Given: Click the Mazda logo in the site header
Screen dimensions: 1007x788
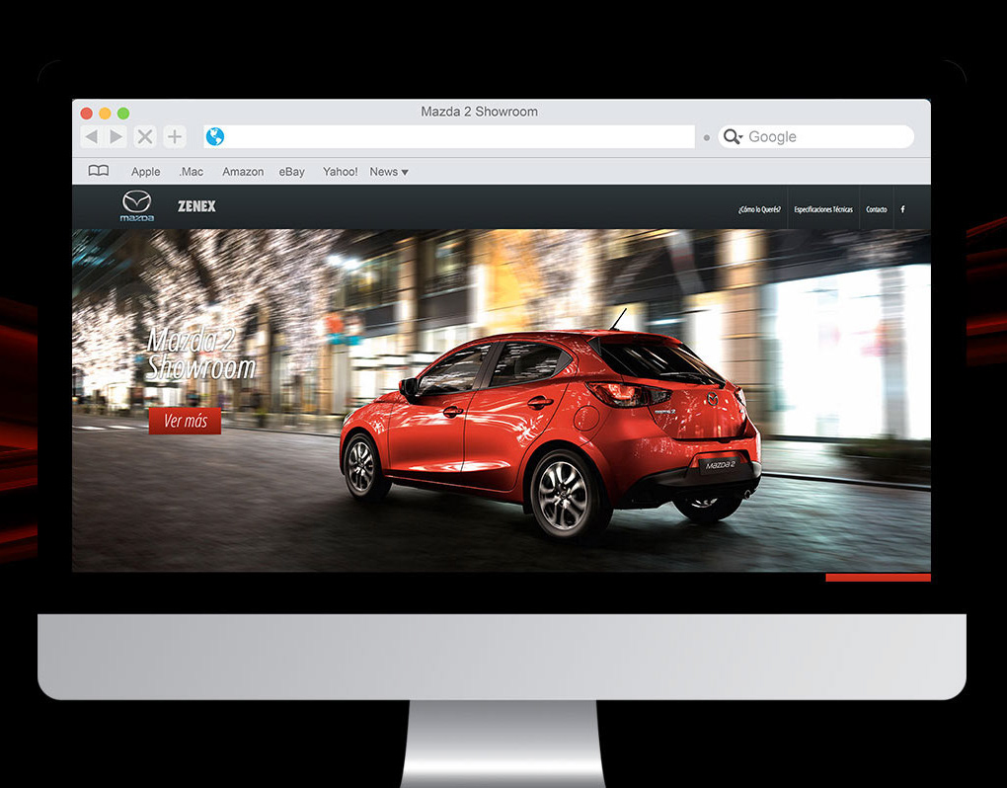Looking at the screenshot, I should click(x=137, y=206).
